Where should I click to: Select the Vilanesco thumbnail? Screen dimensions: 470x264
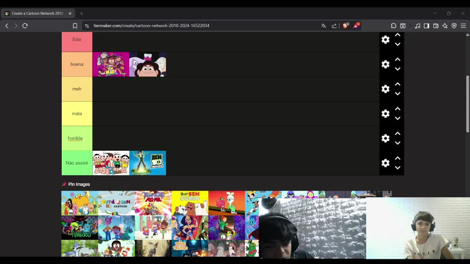coord(80,227)
